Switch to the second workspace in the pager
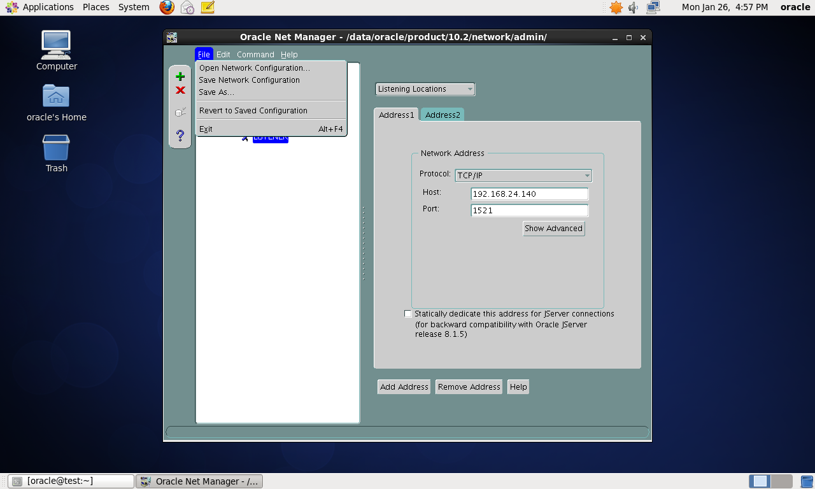Viewport: 815px width, 489px height. point(782,481)
